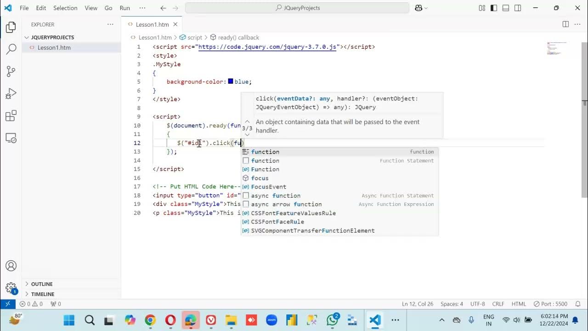This screenshot has width=588, height=331.
Task: Click the JQueryProjects command center search box
Action: pos(297,8)
